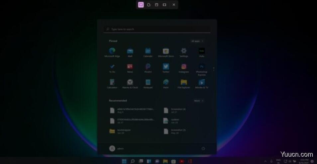This screenshot has height=164, width=317.
Task: Launch Alarms & Clock
Action: point(130,84)
